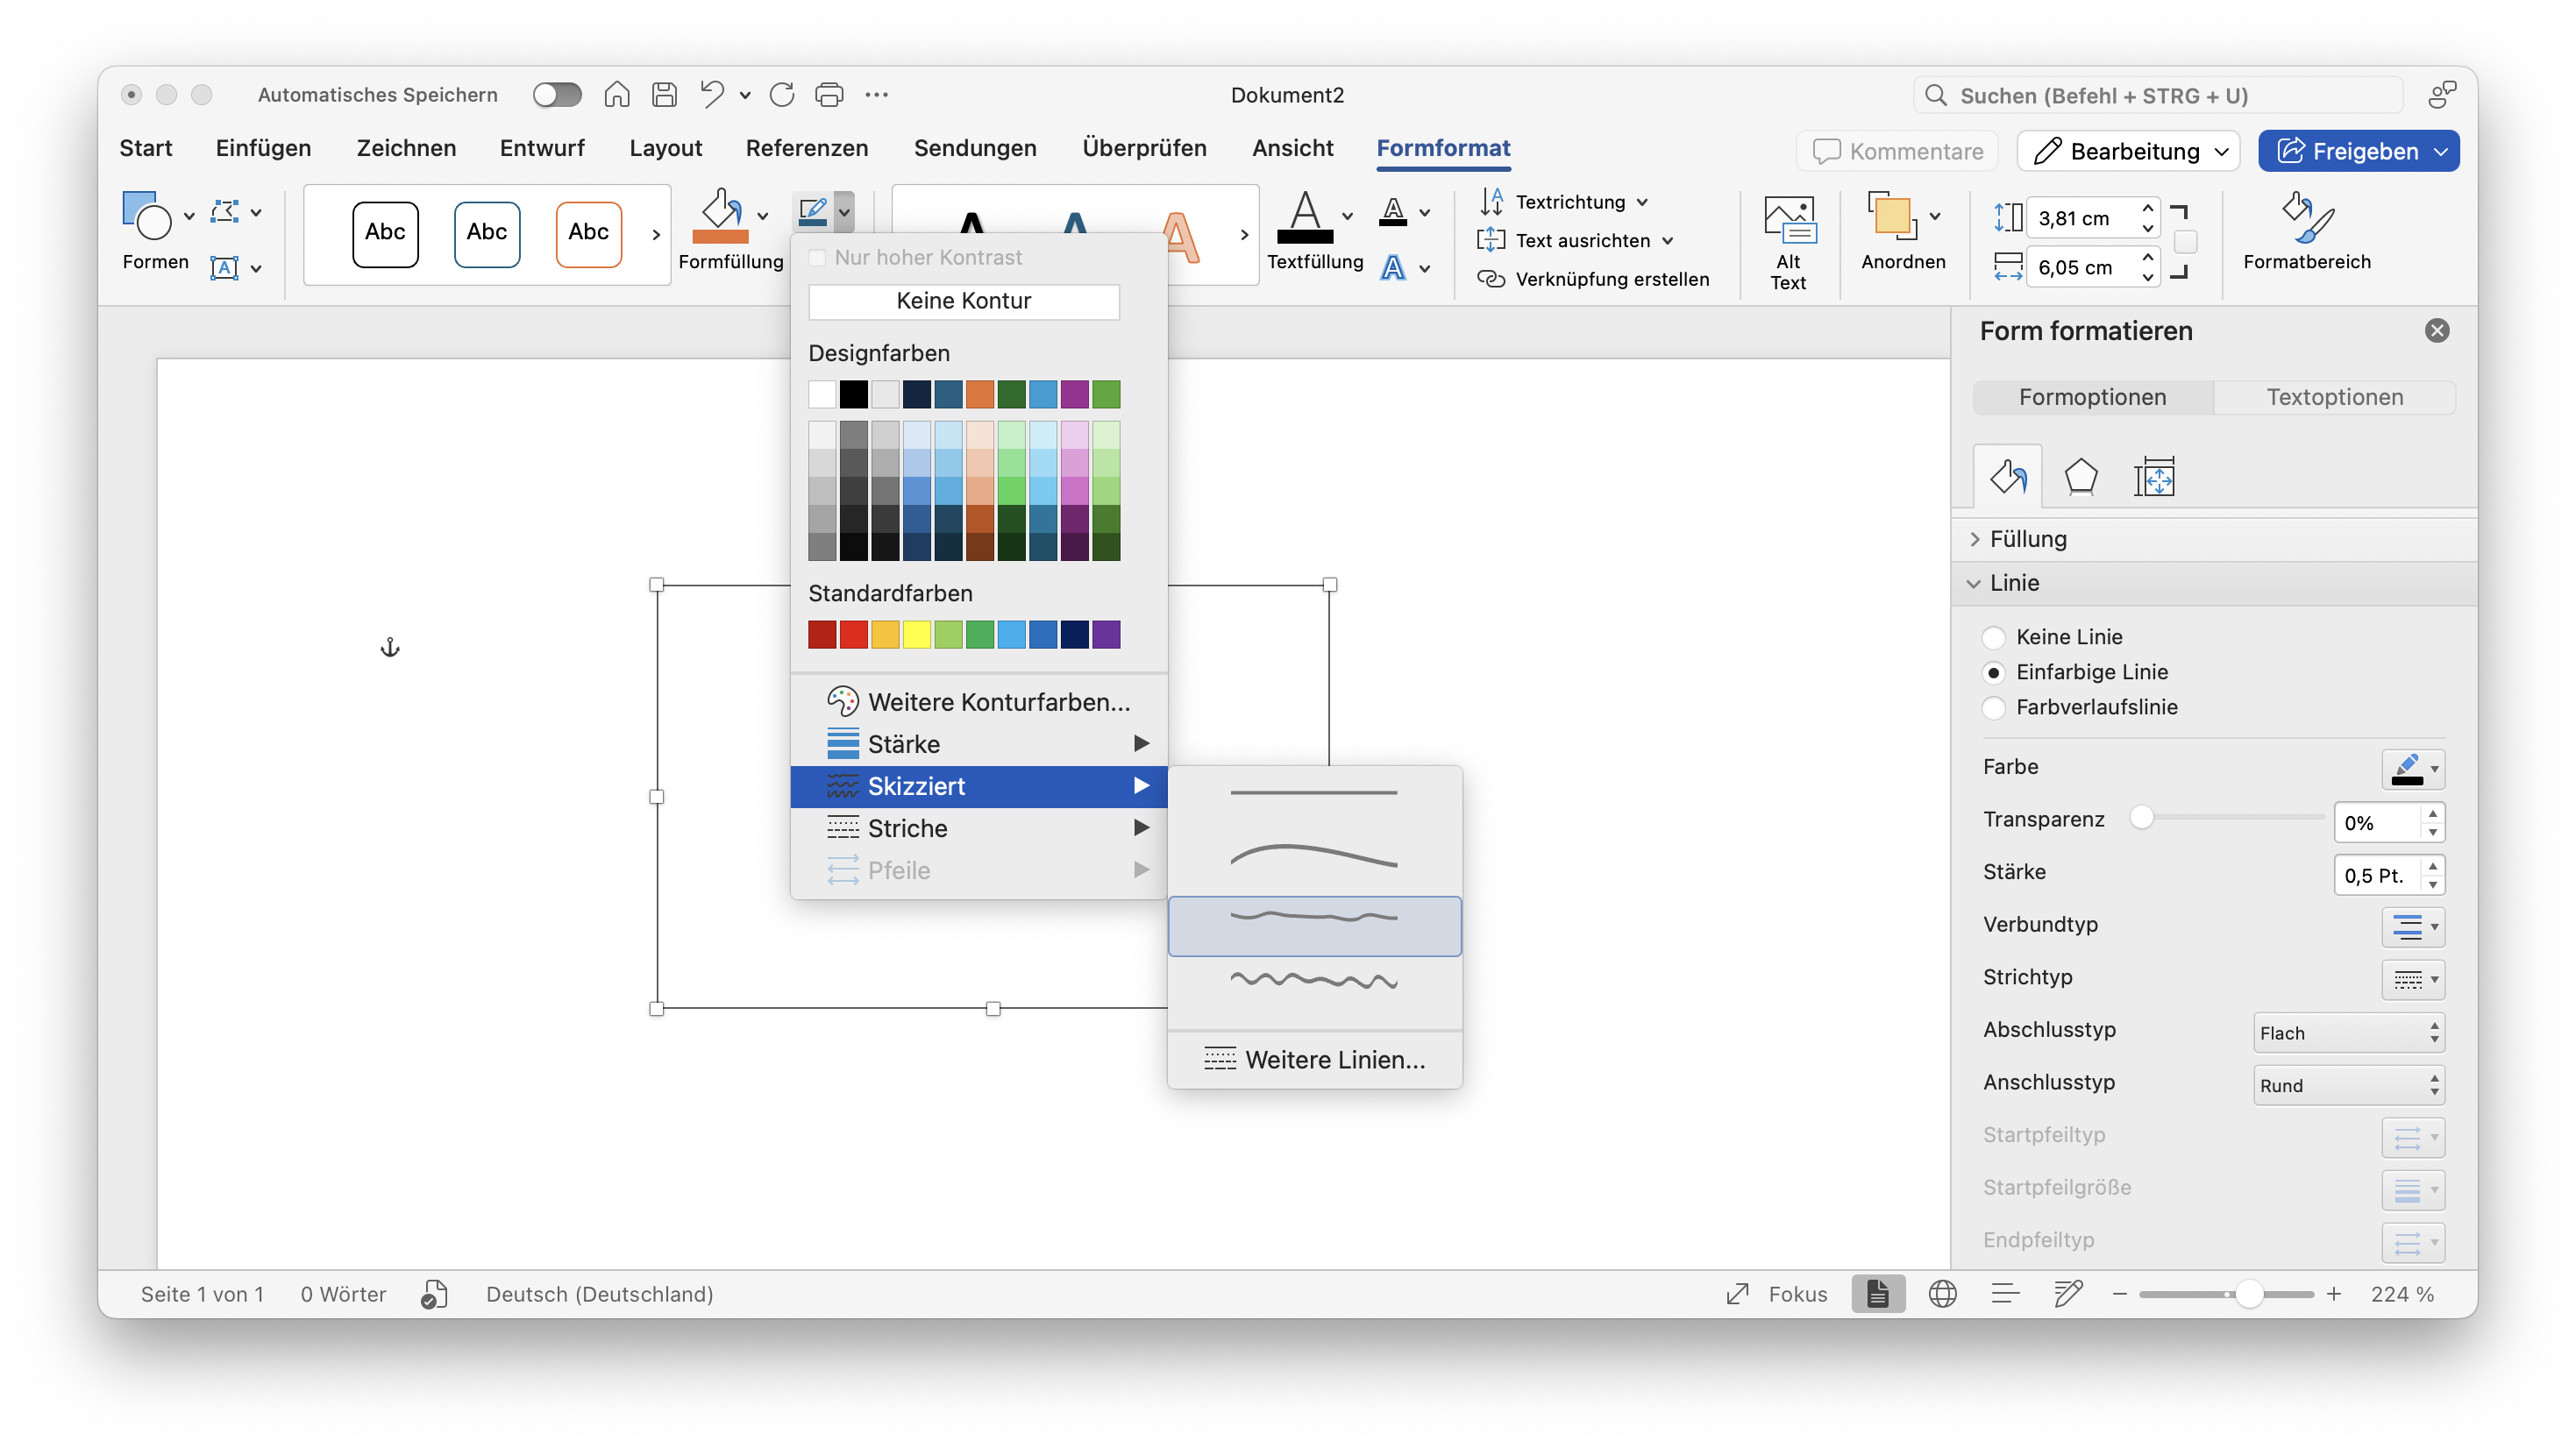Open the Abschlusstyp Flach dropdown

pos(2347,1033)
